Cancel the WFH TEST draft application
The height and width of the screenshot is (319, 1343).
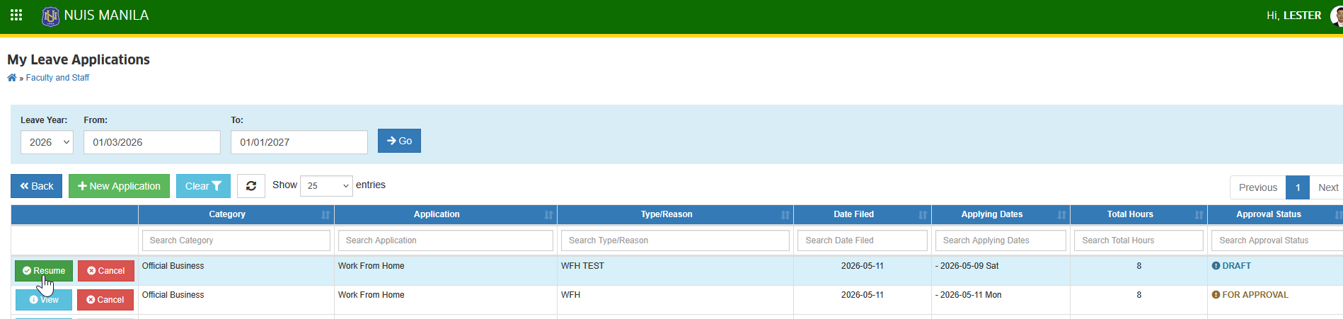105,271
